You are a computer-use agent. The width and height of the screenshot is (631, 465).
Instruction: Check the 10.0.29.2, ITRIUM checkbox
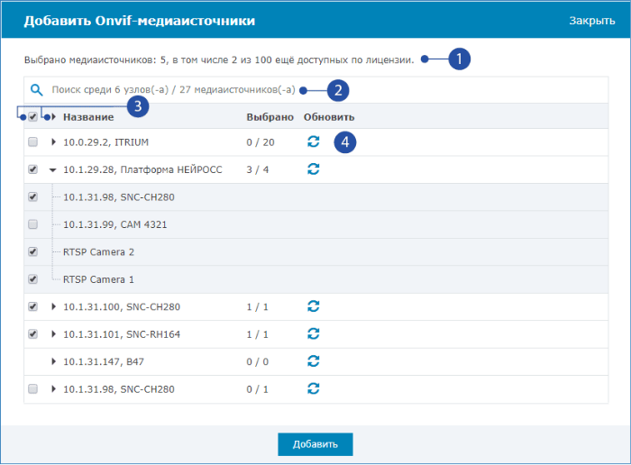33,141
